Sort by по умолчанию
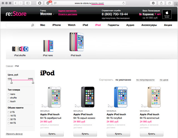178x138 pixels. pyautogui.click(x=123, y=80)
